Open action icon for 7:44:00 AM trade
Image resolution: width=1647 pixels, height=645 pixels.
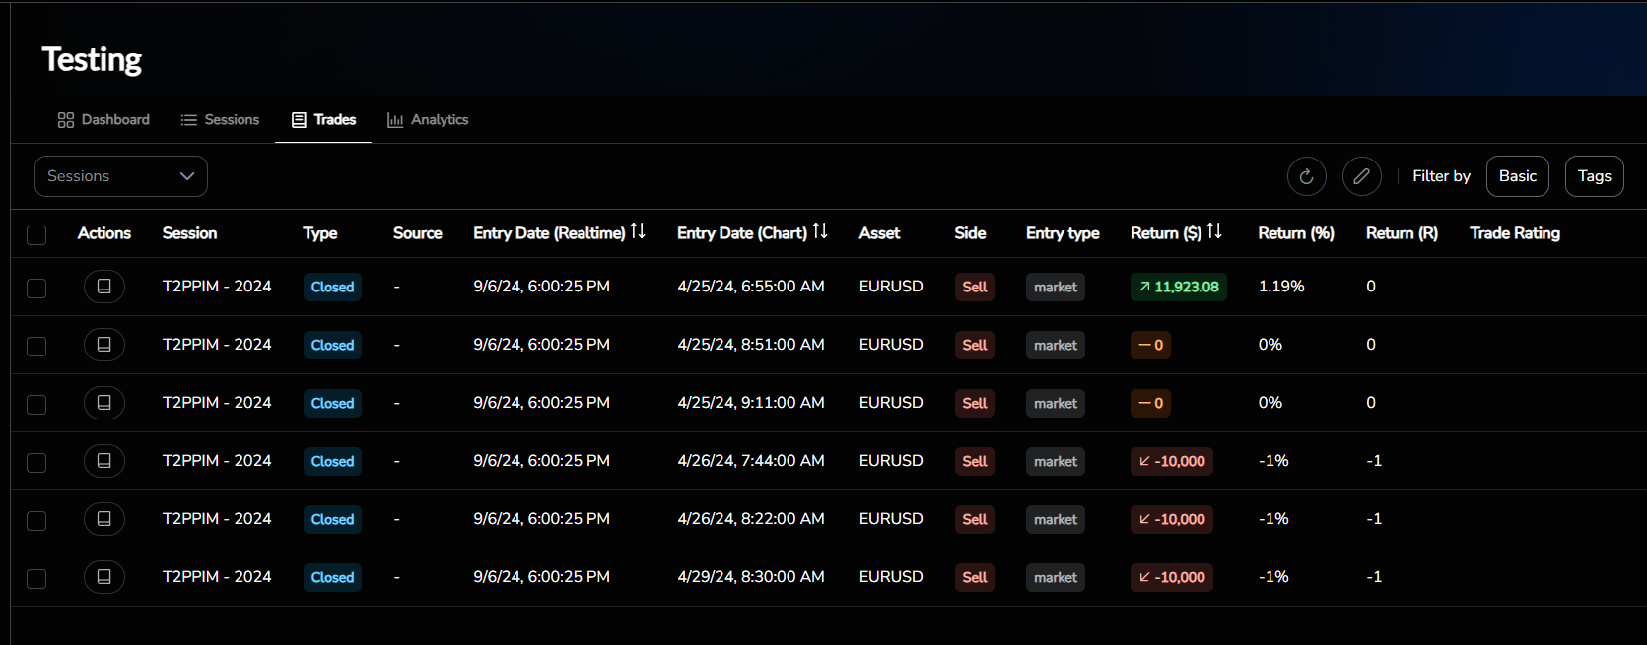[x=103, y=461]
